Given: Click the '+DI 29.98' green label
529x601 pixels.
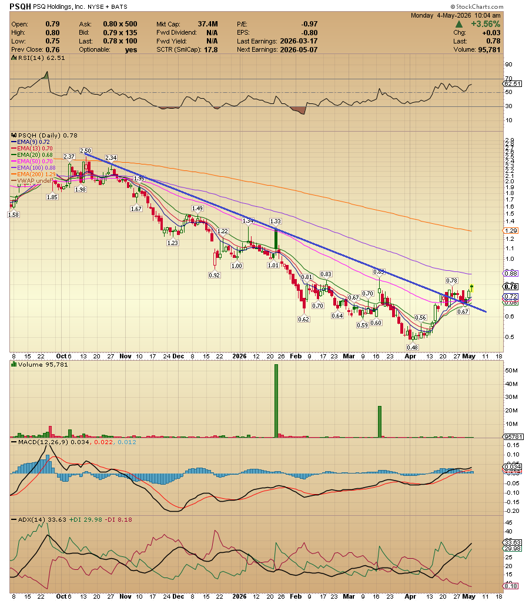Looking at the screenshot, I should pyautogui.click(x=85, y=519).
